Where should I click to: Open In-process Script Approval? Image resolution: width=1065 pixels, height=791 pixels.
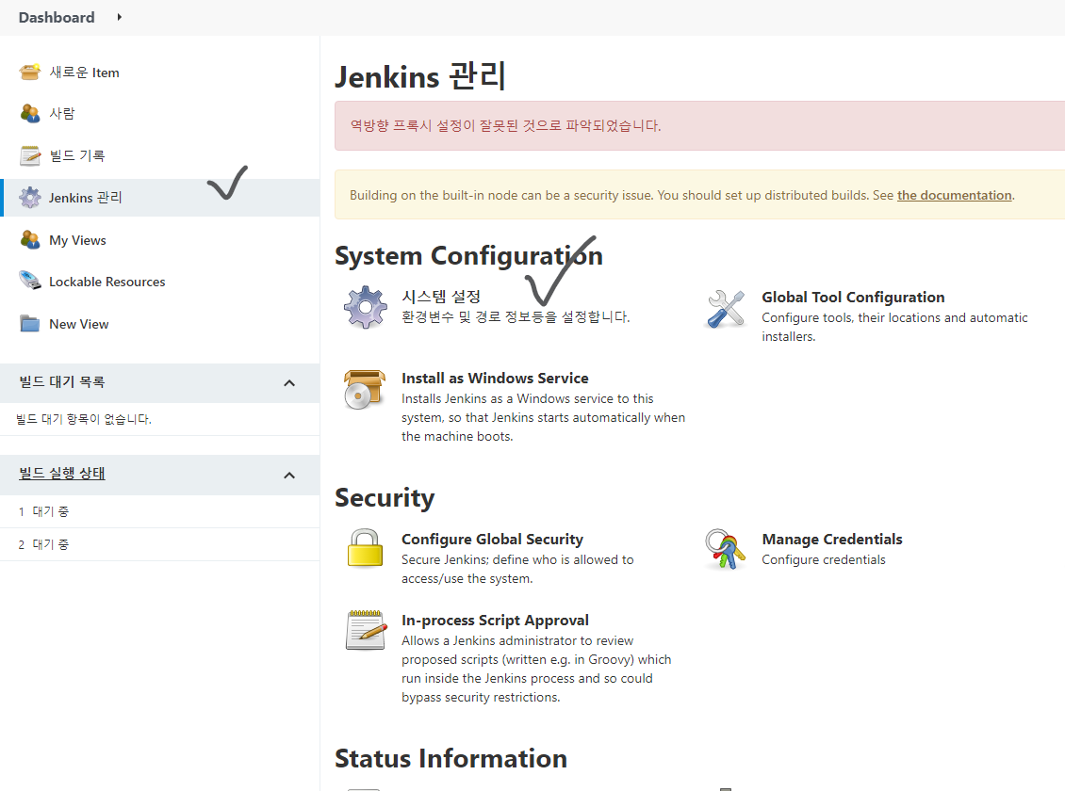pos(495,620)
